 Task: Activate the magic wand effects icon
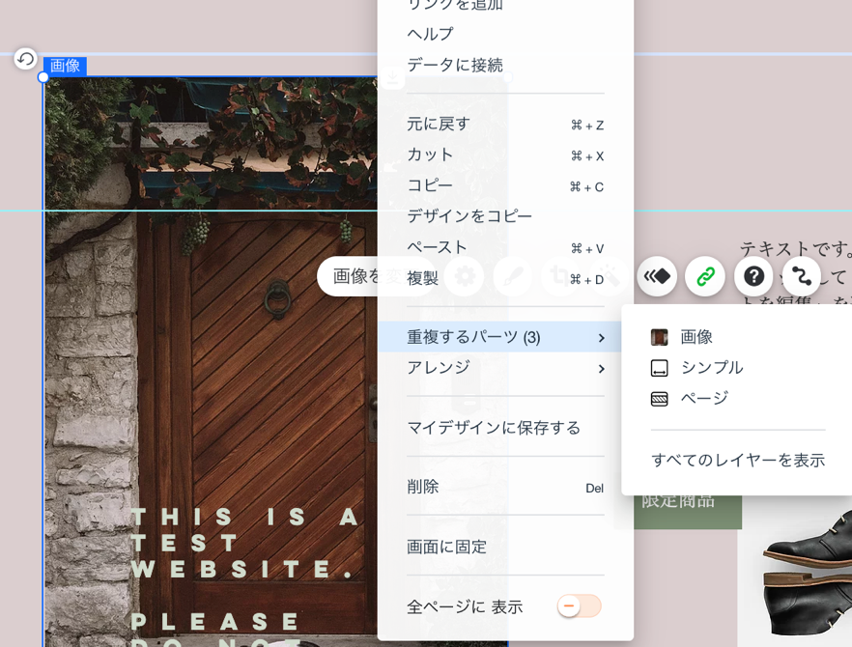(x=607, y=276)
